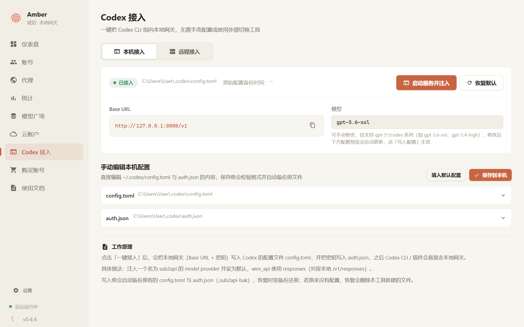Click 保存到本机 to save config
The height and width of the screenshot is (327, 524).
pyautogui.click(x=490, y=175)
